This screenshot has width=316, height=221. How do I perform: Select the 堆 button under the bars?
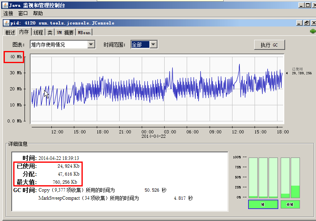click(263, 205)
